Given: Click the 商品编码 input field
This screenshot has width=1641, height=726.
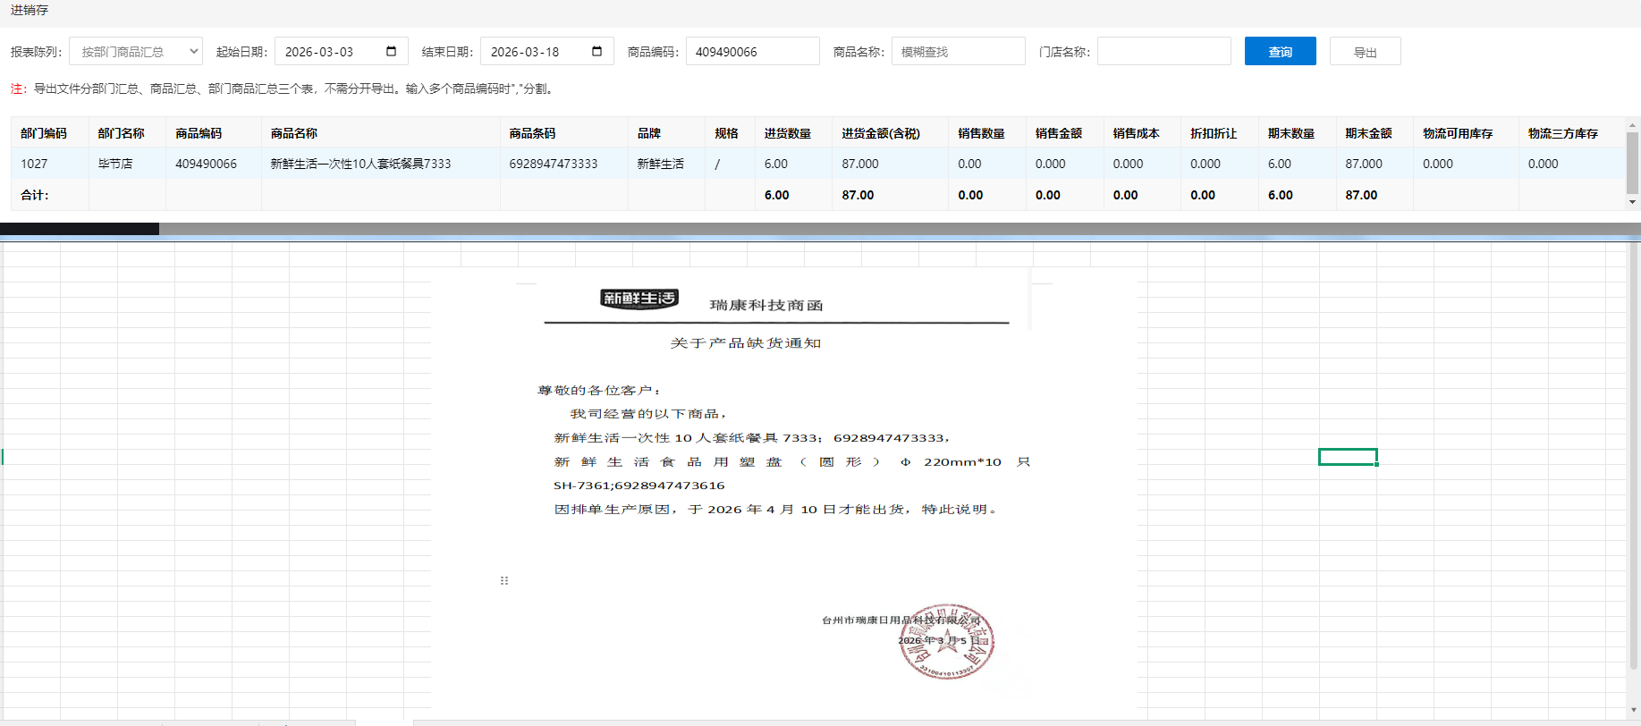Looking at the screenshot, I should coord(752,52).
